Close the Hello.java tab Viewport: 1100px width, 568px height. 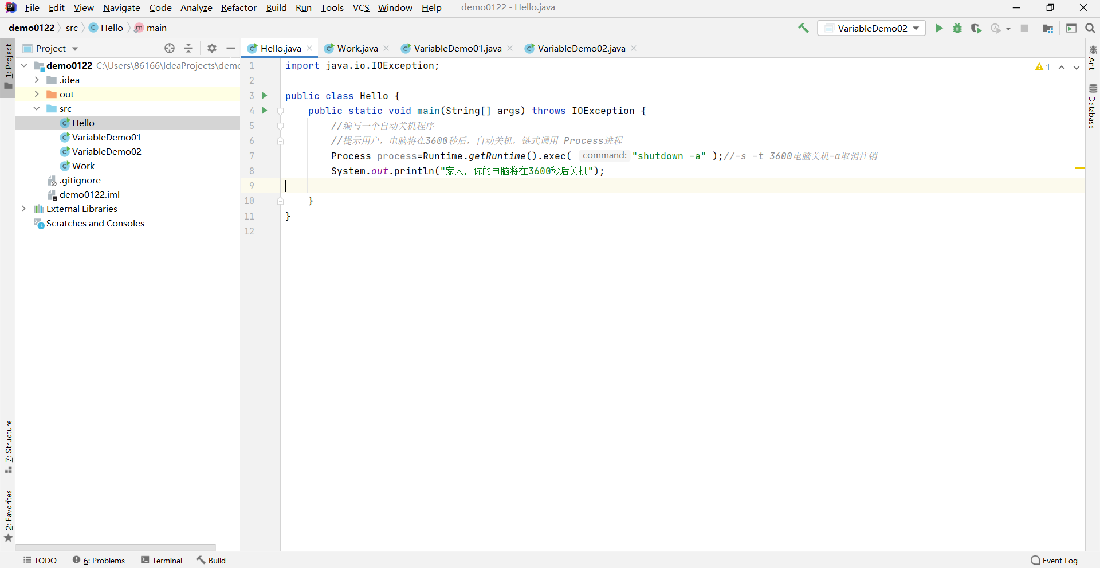309,48
